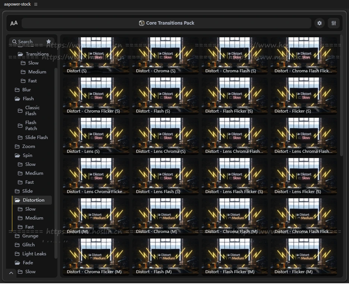The image size is (349, 284).
Task: Click the favorites star icon
Action: pyautogui.click(x=48, y=42)
